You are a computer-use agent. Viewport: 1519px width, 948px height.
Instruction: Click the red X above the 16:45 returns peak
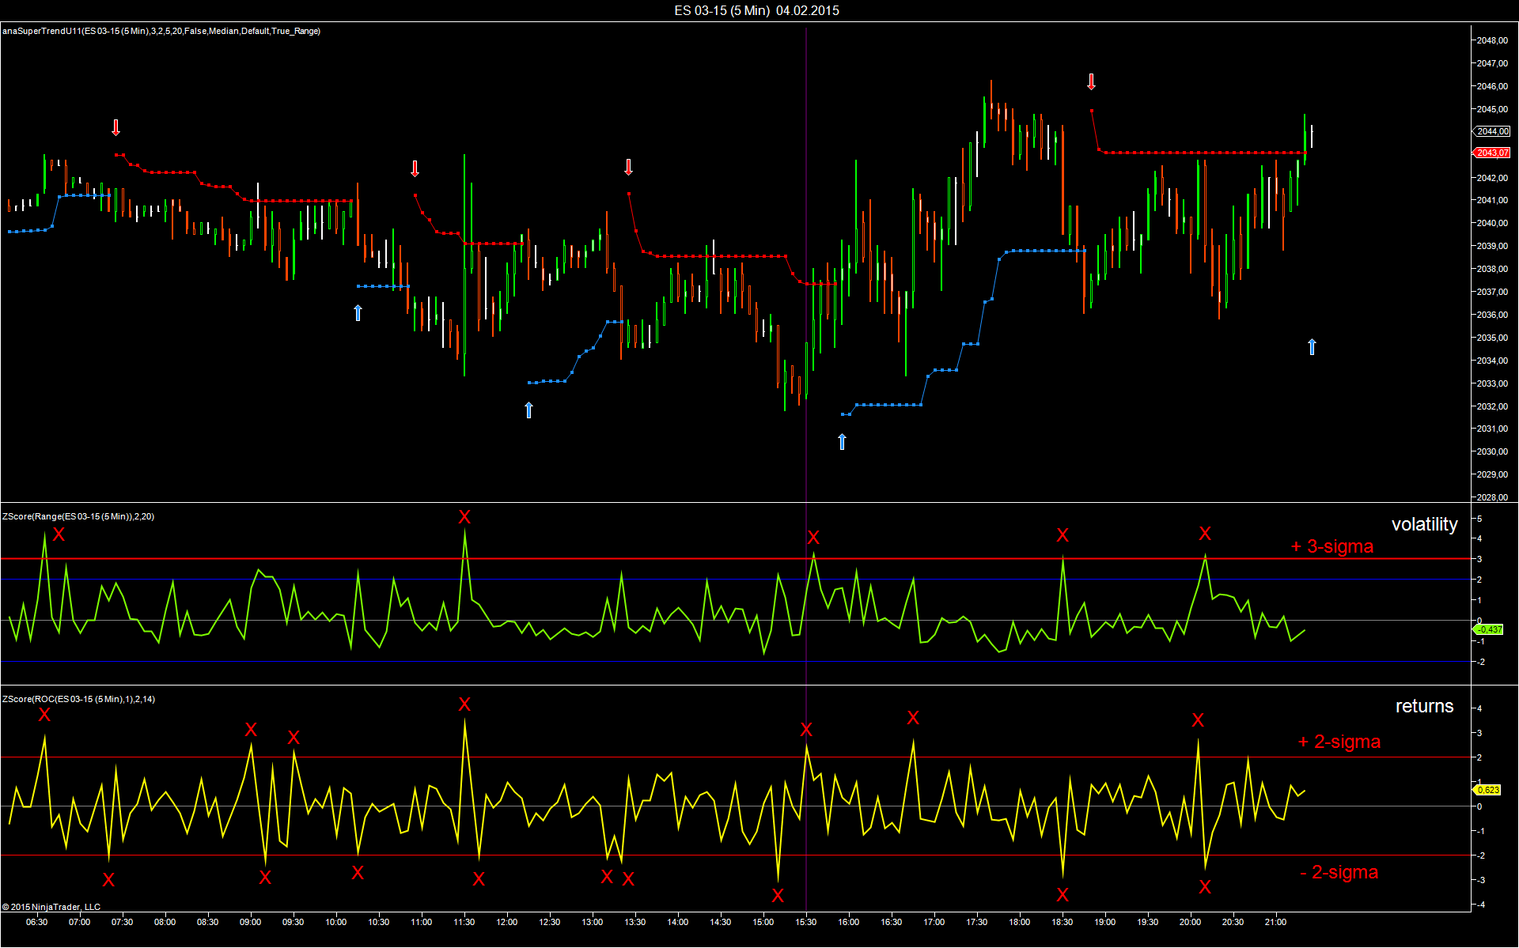913,718
